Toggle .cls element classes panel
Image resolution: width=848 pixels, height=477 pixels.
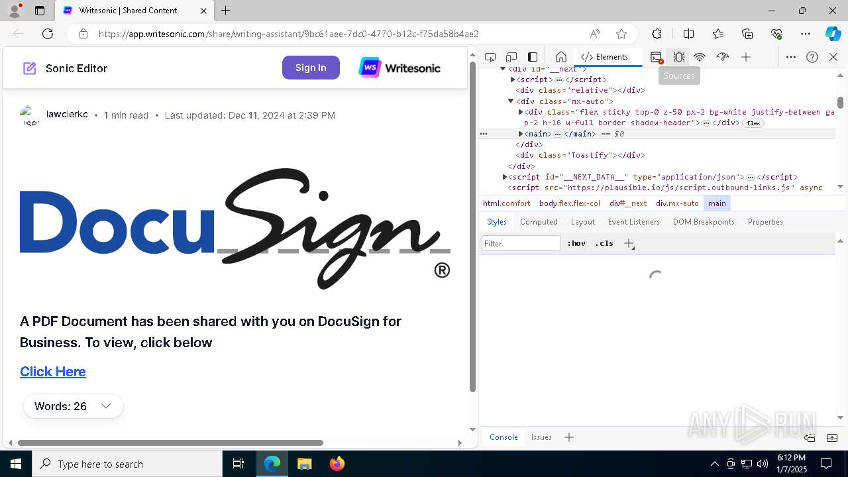tap(604, 243)
